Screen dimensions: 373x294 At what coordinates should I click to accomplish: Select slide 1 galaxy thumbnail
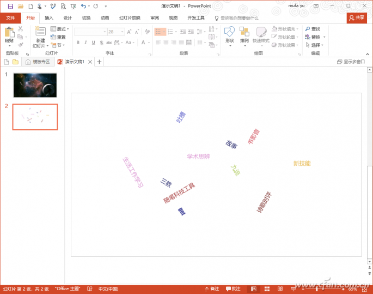[x=35, y=85]
